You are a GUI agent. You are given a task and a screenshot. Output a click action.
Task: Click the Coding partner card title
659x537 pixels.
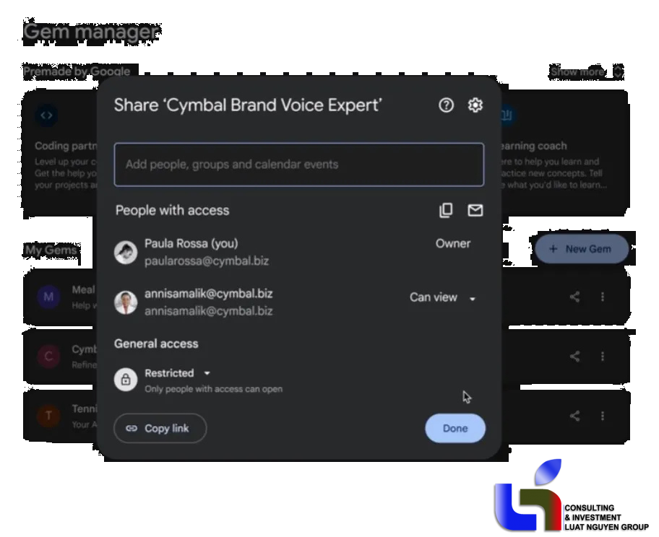click(x=66, y=146)
